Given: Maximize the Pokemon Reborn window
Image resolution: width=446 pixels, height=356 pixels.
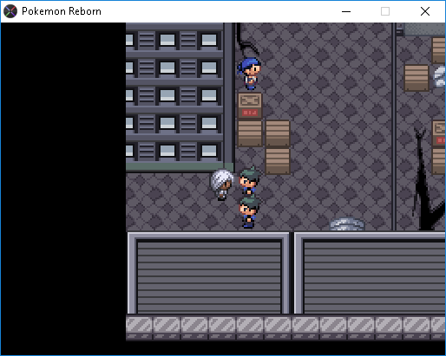Looking at the screenshot, I should [385, 11].
